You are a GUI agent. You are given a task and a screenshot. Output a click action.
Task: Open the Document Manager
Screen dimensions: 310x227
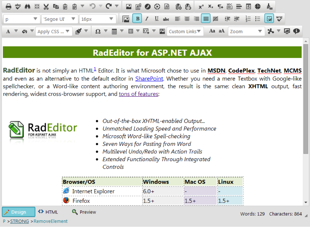[x=138, y=7]
